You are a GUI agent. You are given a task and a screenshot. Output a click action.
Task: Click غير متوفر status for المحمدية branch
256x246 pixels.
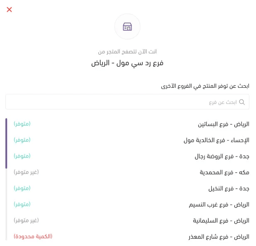26,172
